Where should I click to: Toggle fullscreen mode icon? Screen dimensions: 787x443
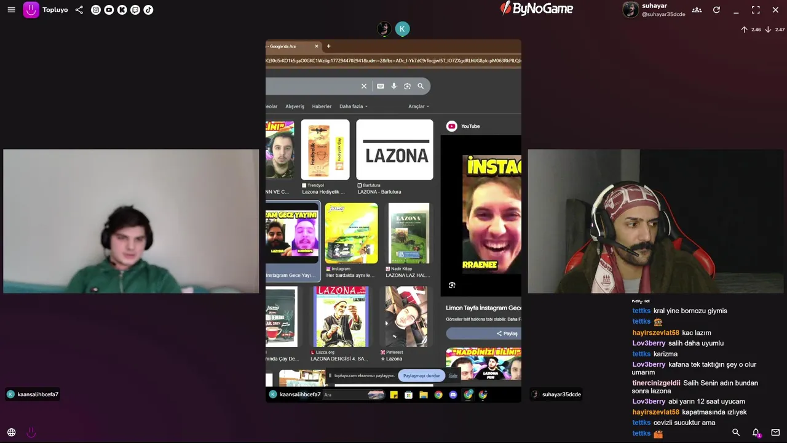(756, 10)
